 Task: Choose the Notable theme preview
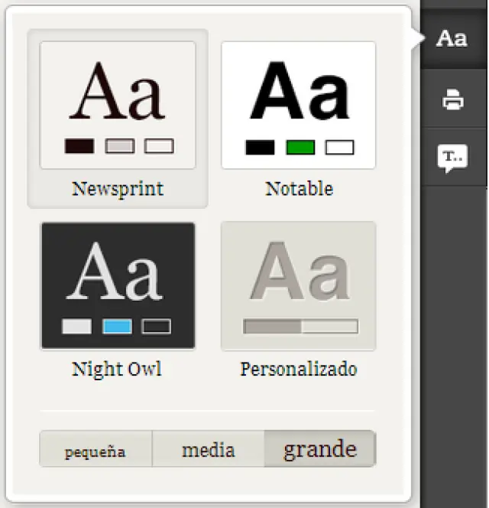pos(299,105)
